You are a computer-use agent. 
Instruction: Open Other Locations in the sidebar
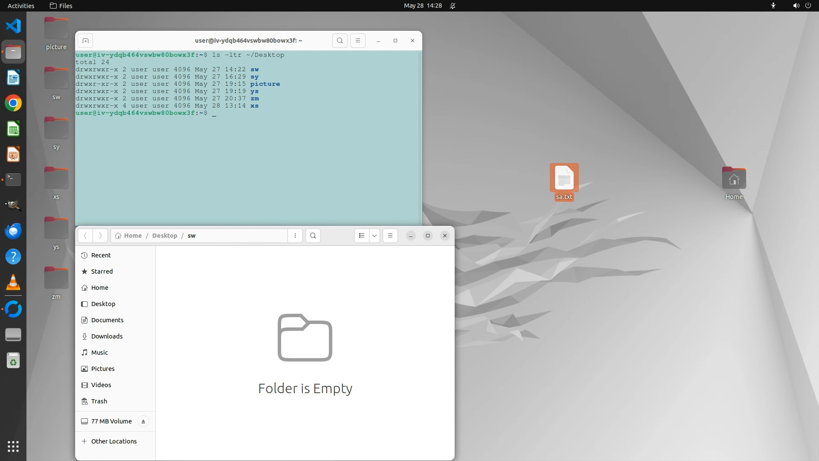[x=113, y=441]
